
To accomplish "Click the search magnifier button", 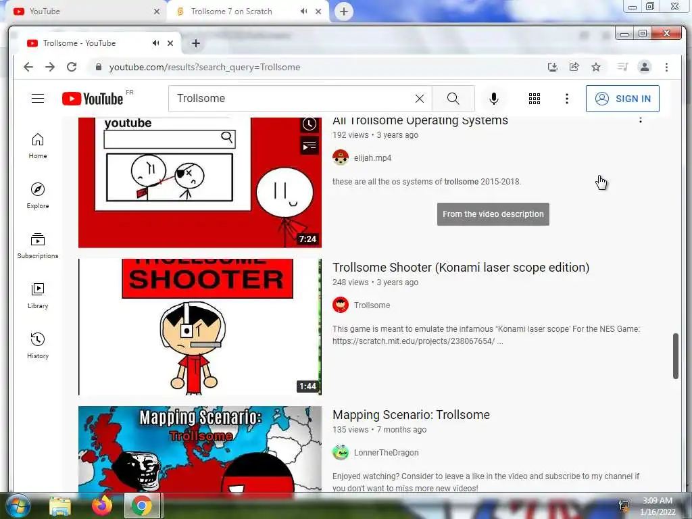I will point(453,99).
